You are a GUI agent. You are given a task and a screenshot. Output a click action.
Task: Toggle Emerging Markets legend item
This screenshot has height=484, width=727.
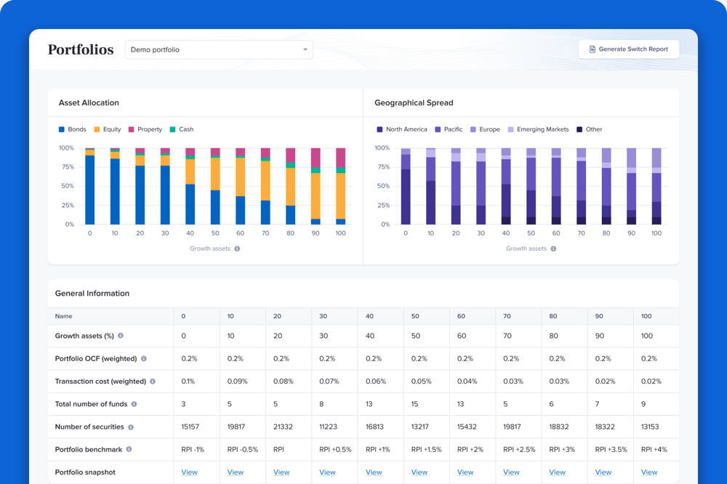[538, 129]
